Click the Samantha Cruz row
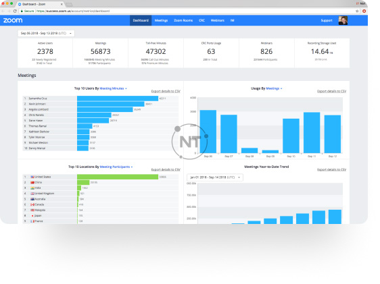The image size is (380, 284). 101,98
